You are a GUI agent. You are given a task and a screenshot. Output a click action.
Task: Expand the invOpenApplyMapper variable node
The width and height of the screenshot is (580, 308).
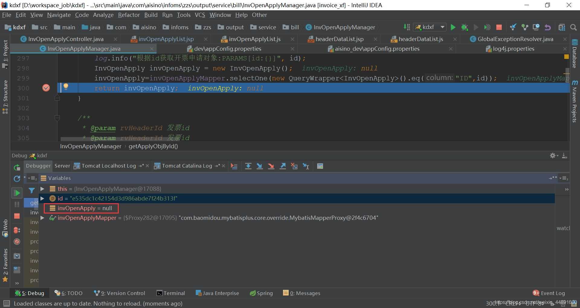[x=43, y=218]
